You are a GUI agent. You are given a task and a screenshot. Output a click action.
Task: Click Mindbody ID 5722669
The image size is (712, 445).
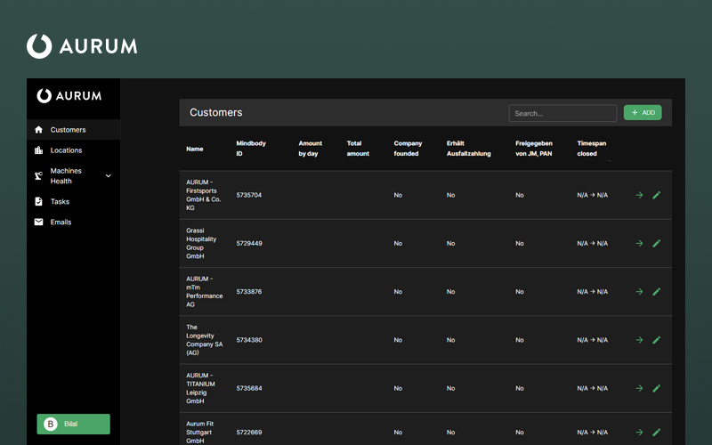(x=249, y=433)
